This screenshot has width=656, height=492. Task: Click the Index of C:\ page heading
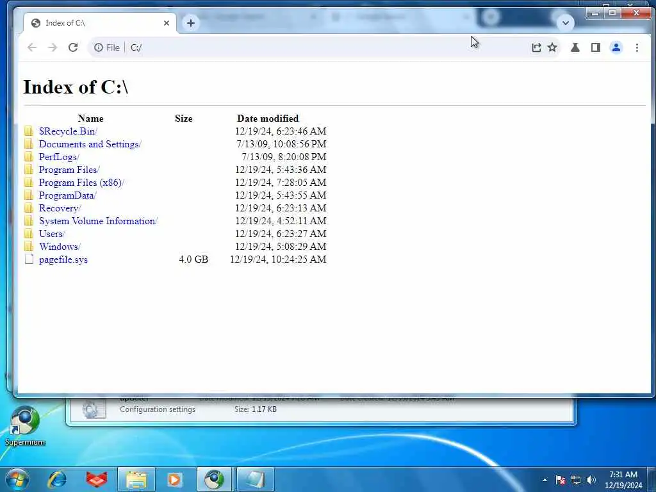pyautogui.click(x=76, y=87)
